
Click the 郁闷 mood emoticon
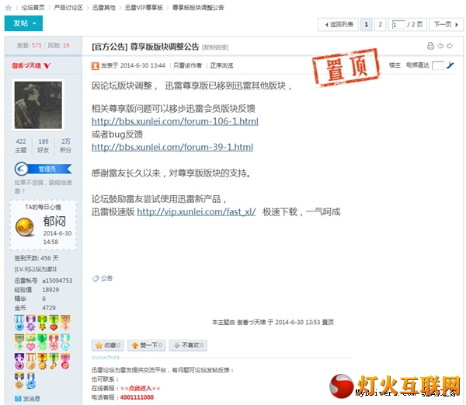pyautogui.click(x=25, y=227)
